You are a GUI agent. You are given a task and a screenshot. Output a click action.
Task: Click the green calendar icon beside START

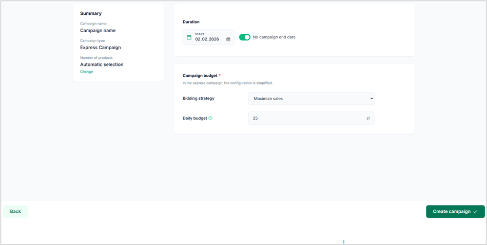point(189,37)
